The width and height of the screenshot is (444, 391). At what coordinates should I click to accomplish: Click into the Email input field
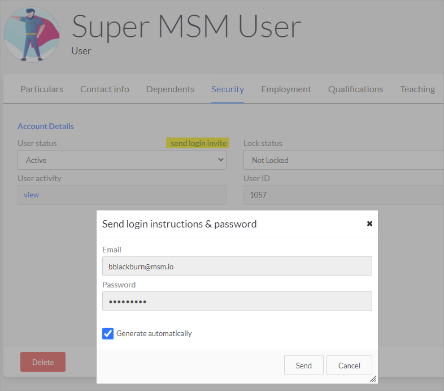237,266
